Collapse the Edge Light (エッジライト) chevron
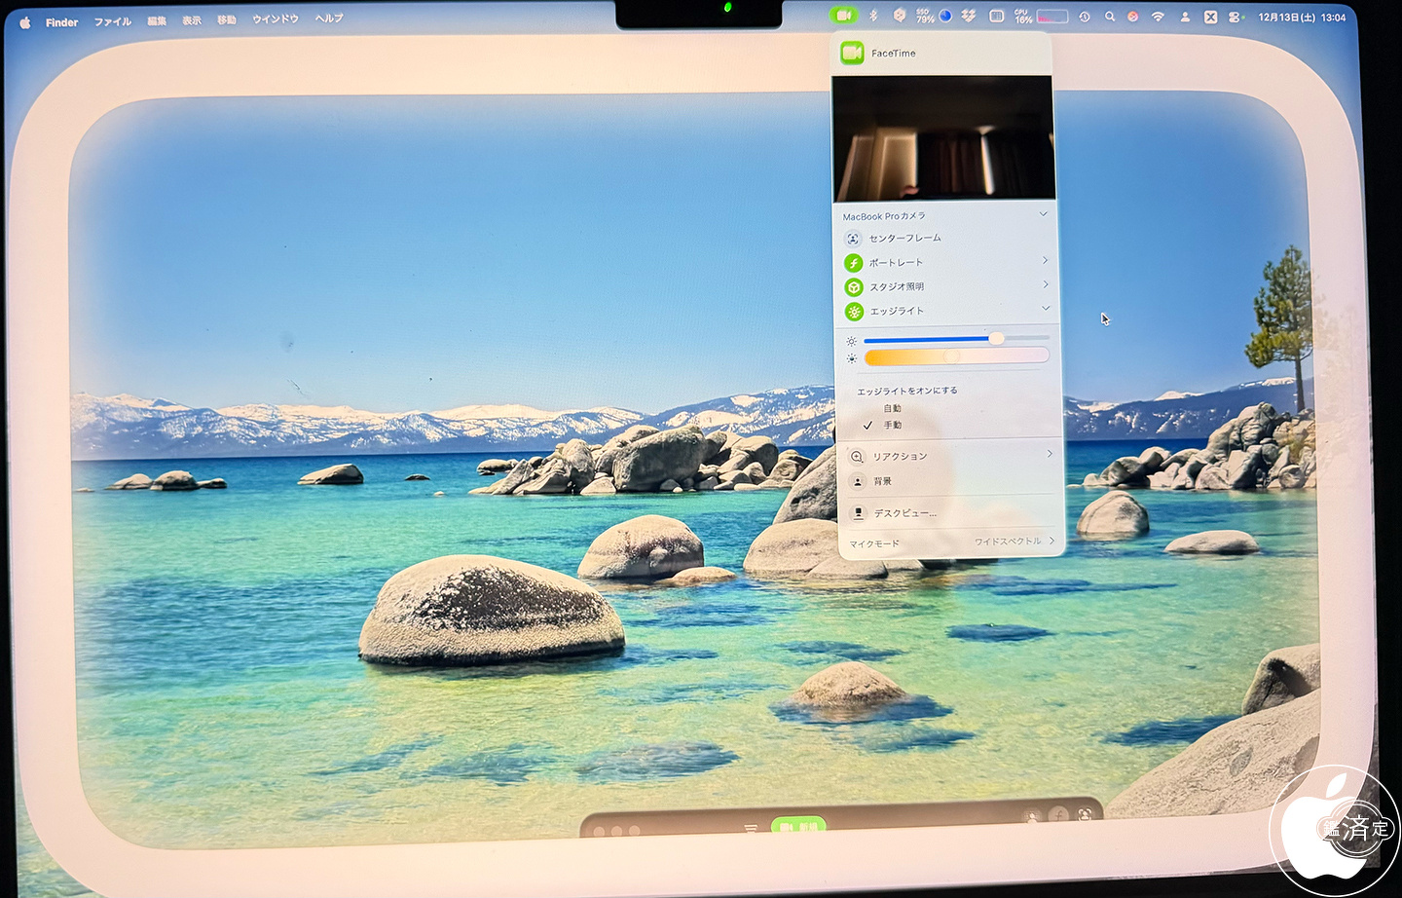Image resolution: width=1402 pixels, height=898 pixels. 1046,309
